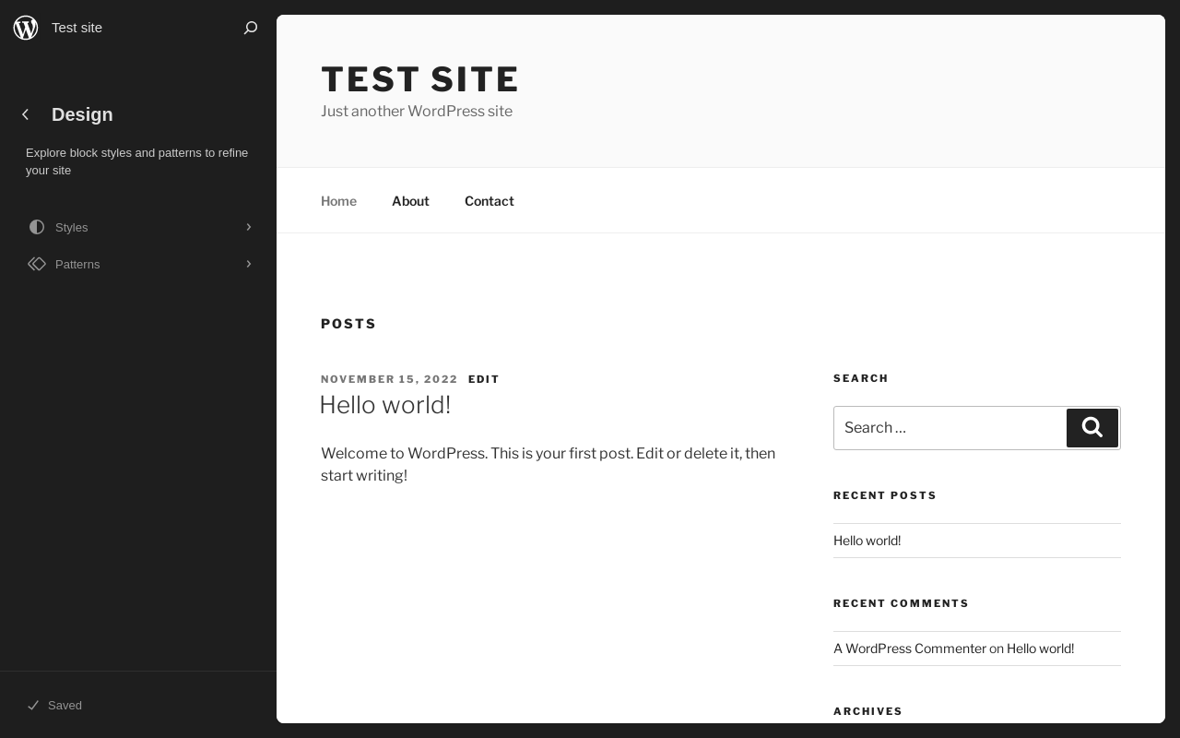Click the Edit link beside the post date
This screenshot has width=1180, height=738.
483,379
